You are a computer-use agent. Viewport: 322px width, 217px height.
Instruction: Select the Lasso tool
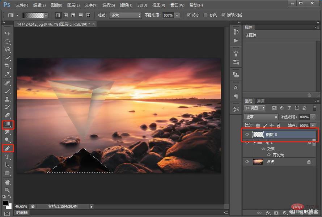pos(7,50)
